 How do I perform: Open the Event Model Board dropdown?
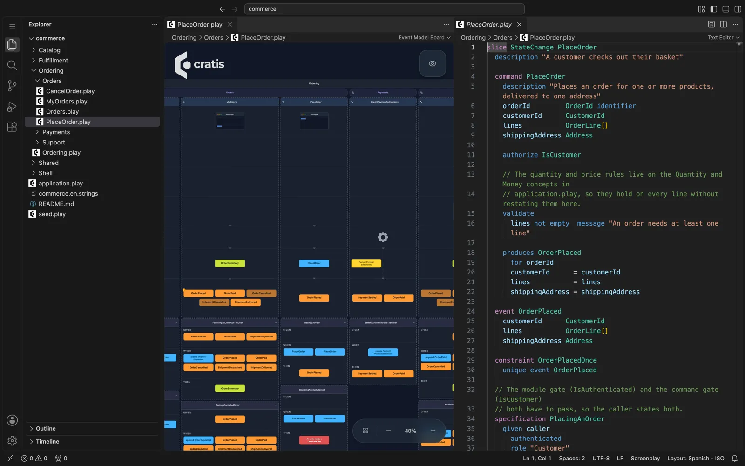(424, 37)
